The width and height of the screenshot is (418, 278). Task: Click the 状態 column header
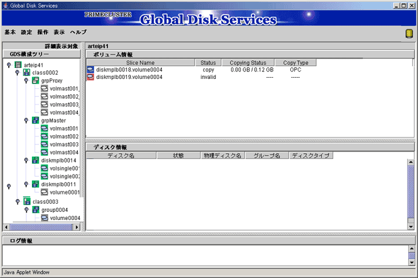(x=178, y=156)
